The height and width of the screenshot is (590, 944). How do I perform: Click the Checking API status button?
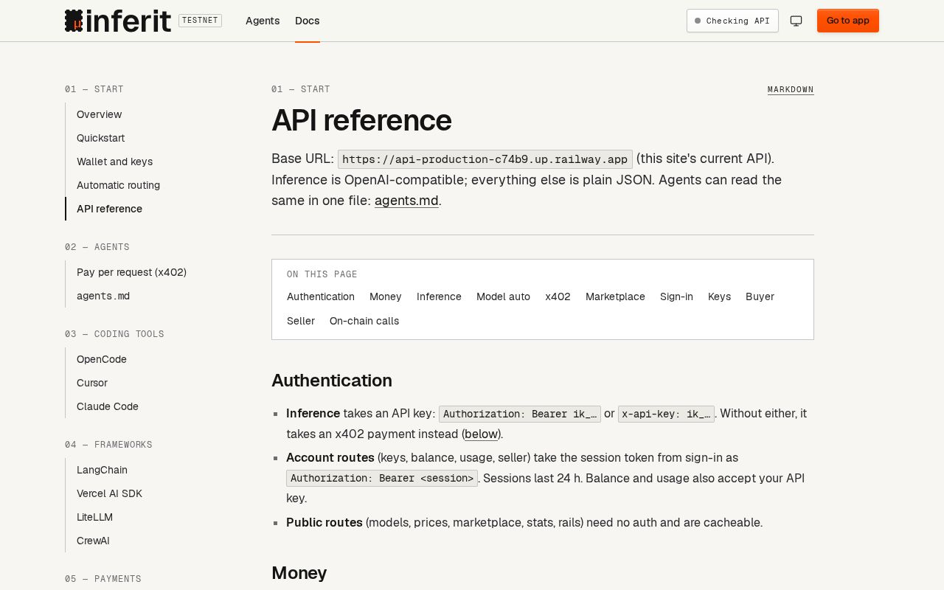pos(732,21)
